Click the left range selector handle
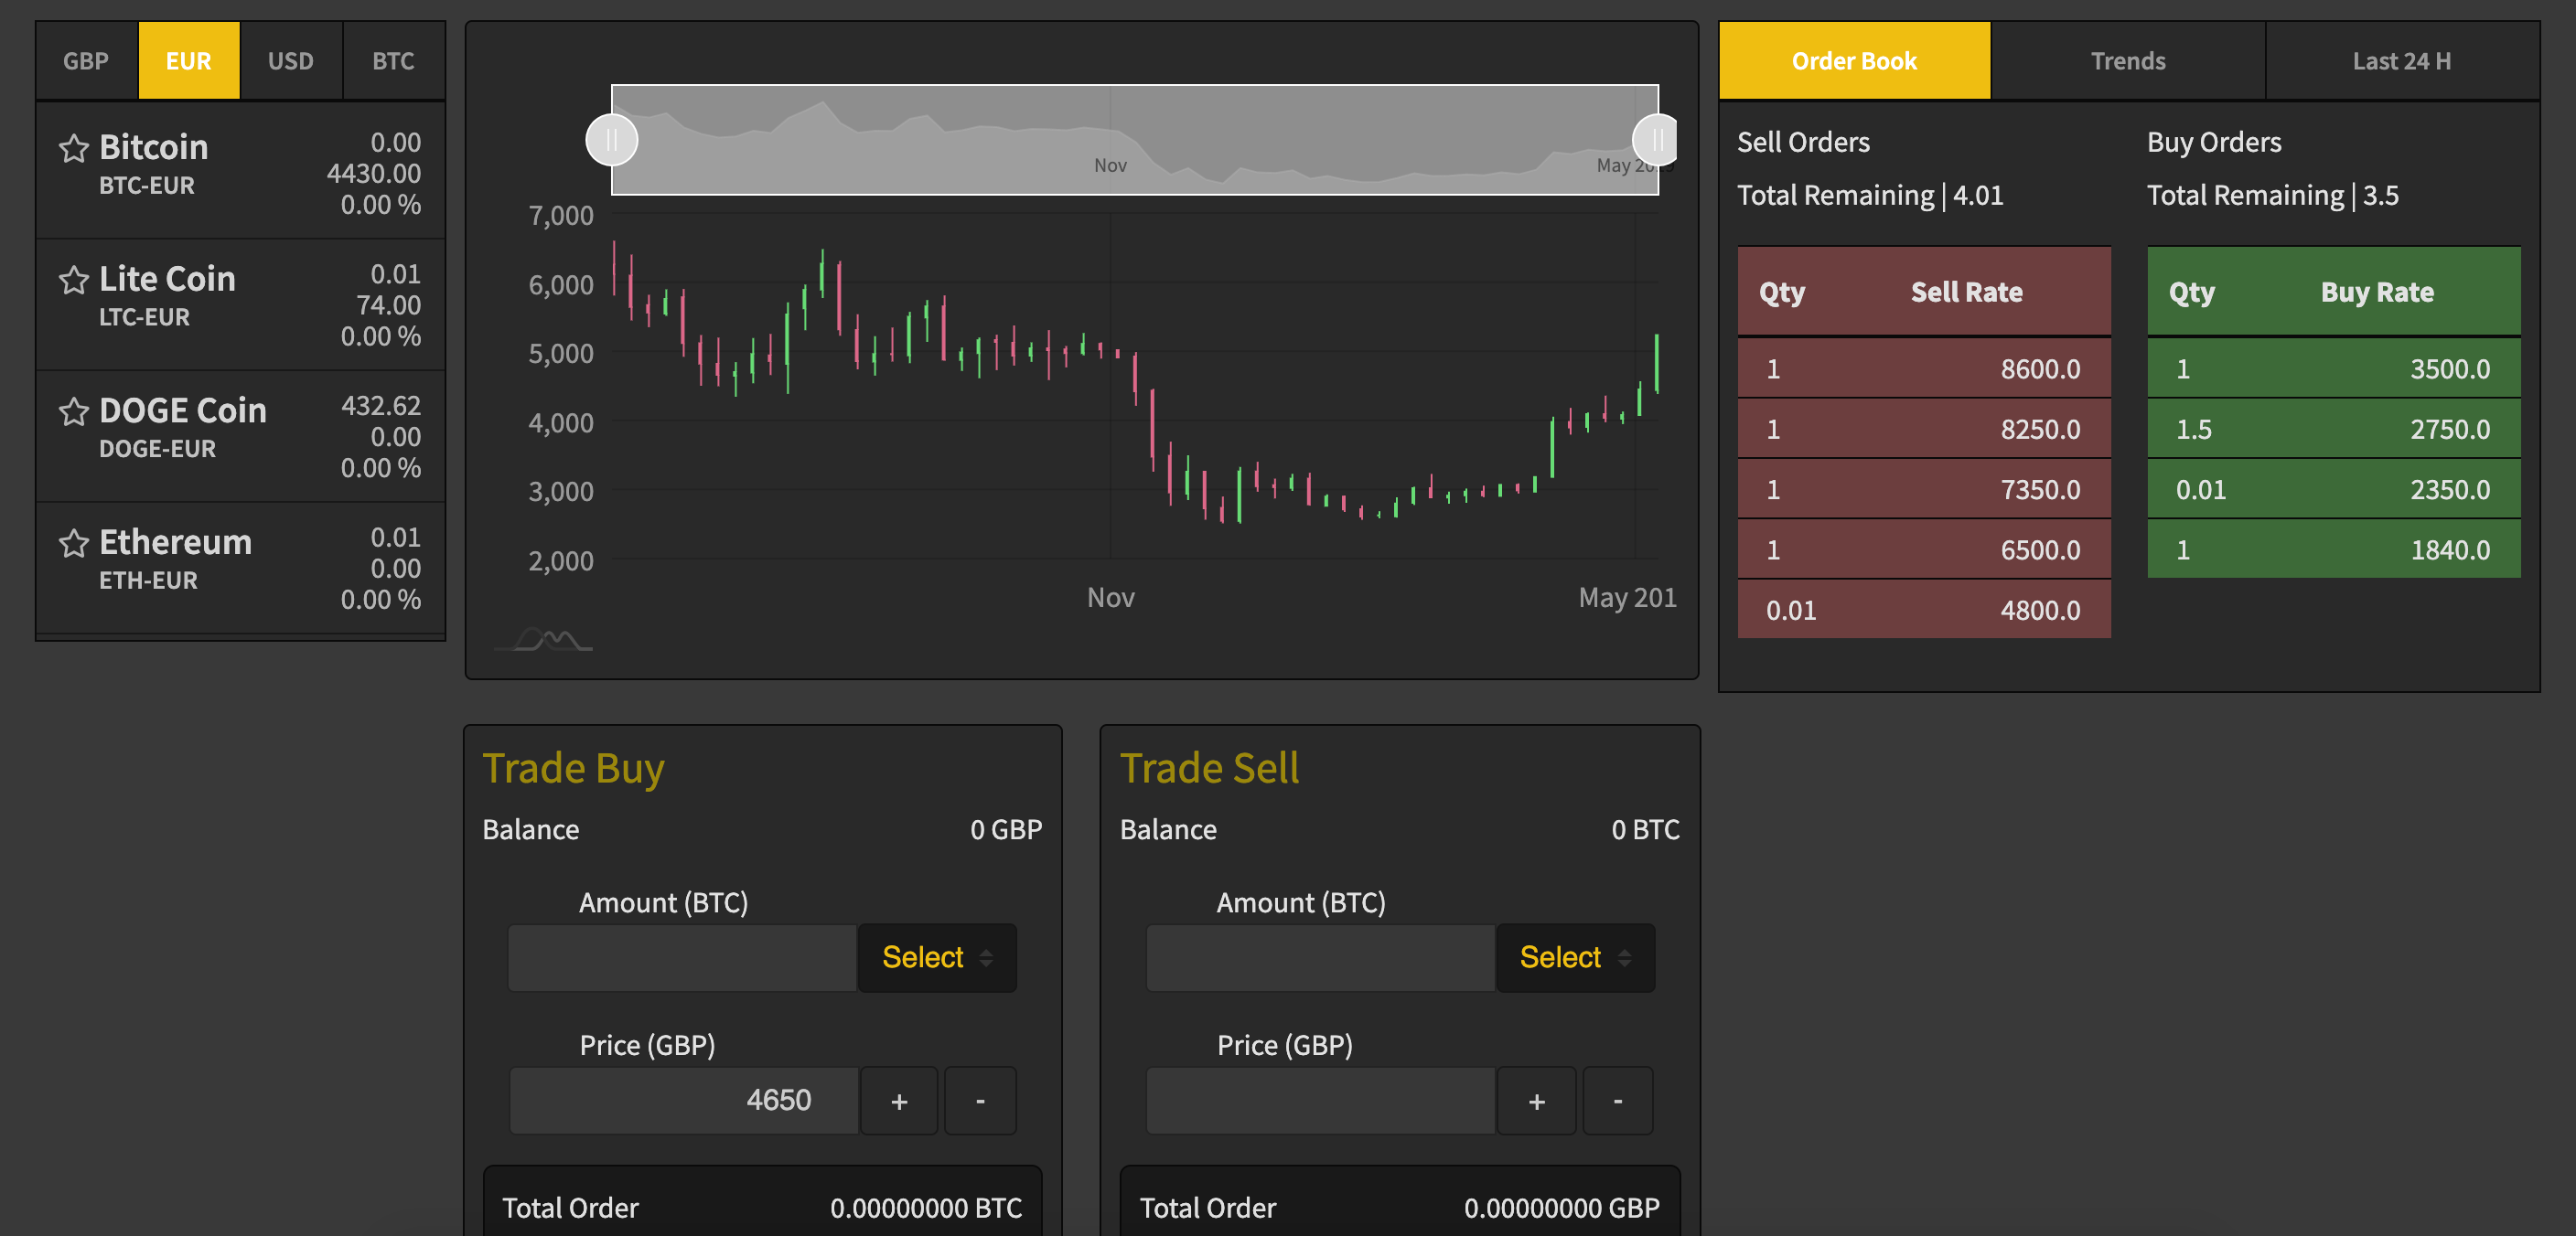Screen dimensions: 2576x1236 pyautogui.click(x=612, y=140)
